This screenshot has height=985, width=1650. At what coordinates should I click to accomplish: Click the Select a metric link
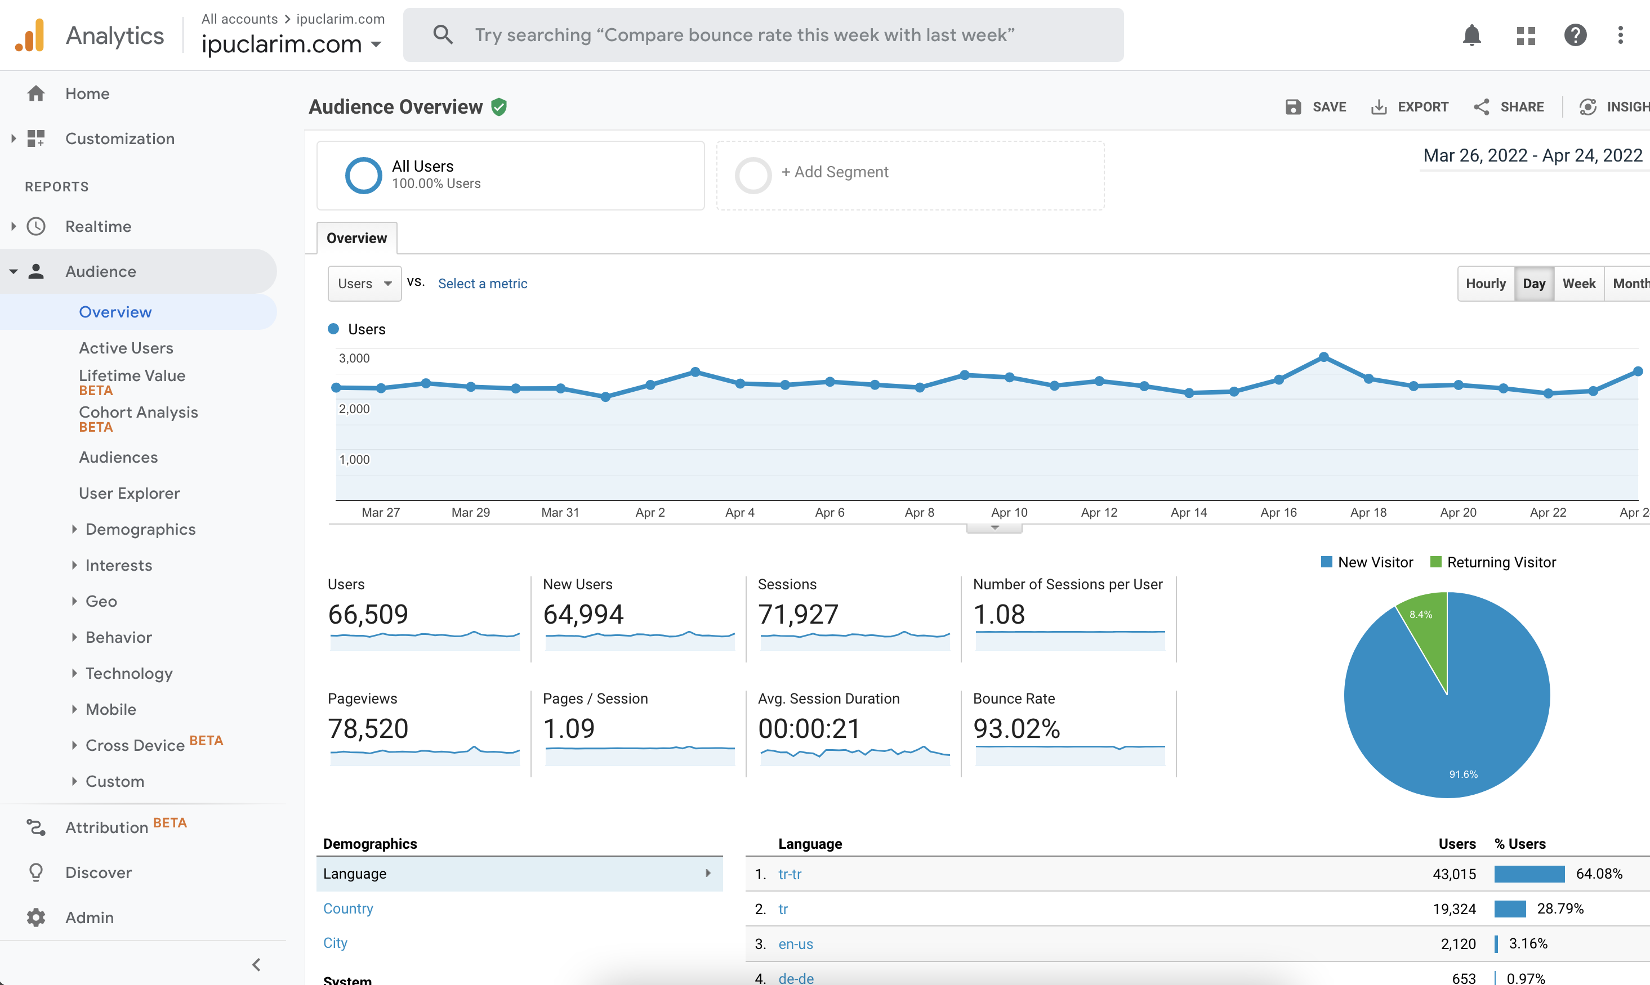click(x=483, y=284)
